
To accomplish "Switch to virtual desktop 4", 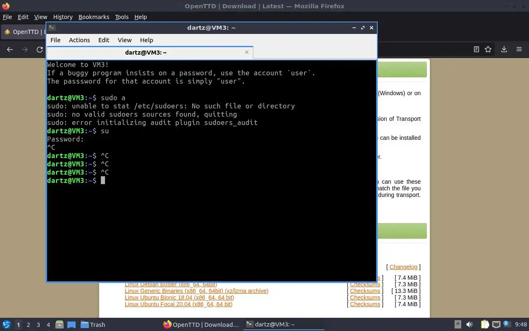I will [x=48, y=325].
